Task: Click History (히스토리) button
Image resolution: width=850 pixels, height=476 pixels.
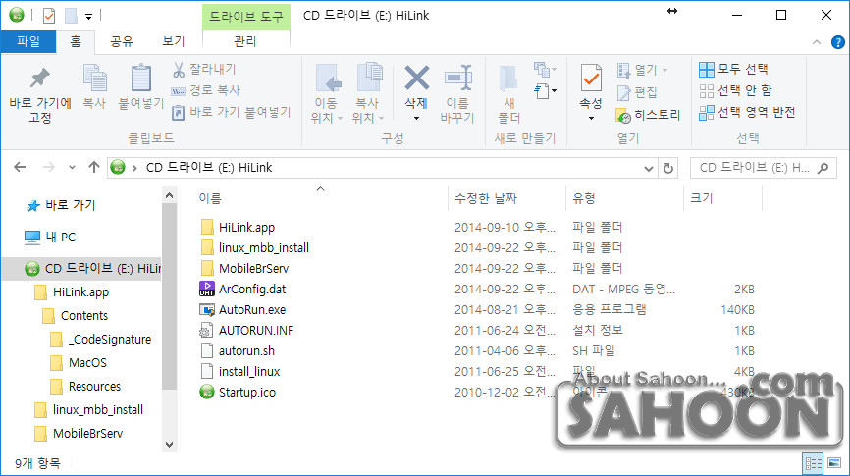Action: (x=648, y=115)
